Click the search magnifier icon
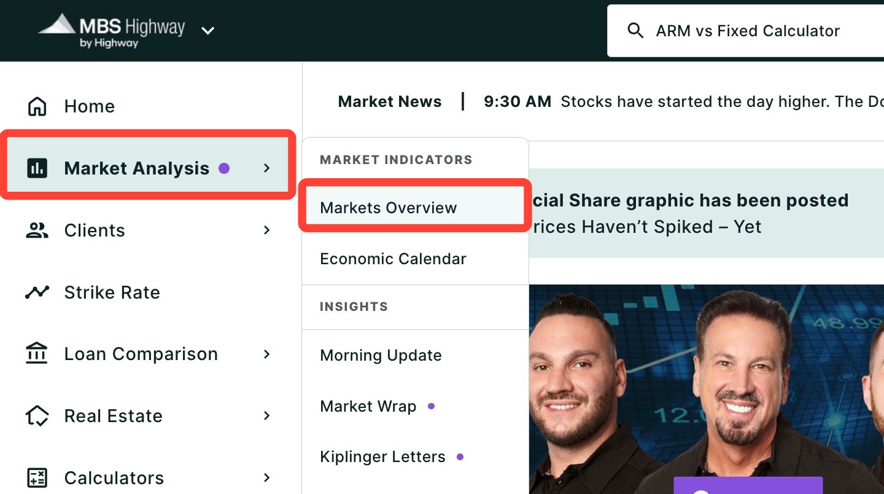Image resolution: width=884 pixels, height=494 pixels. (635, 31)
